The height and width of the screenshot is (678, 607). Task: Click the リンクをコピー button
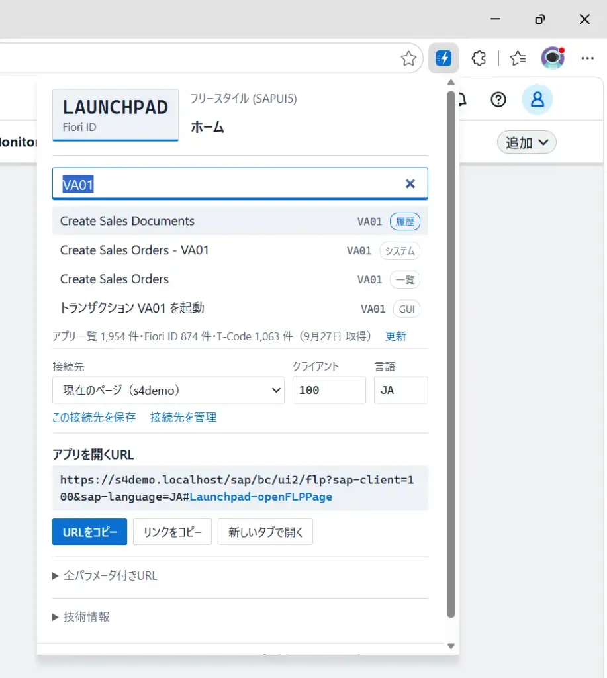click(x=172, y=532)
